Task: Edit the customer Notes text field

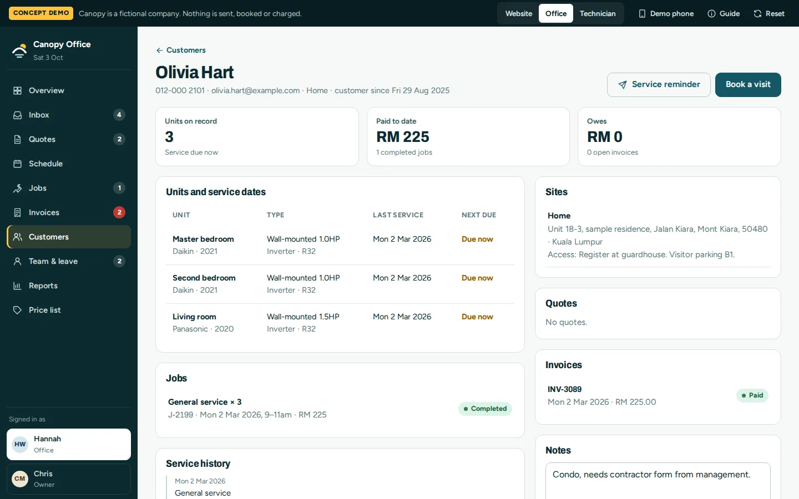Action: pyautogui.click(x=658, y=481)
